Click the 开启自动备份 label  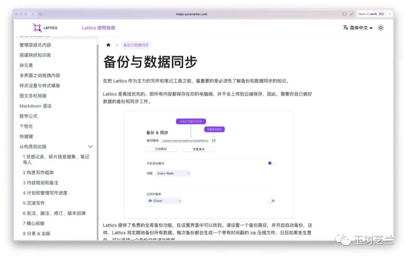coord(156,163)
